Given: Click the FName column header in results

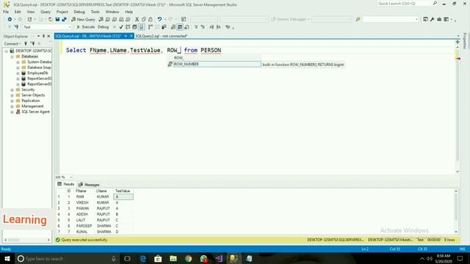Looking at the screenshot, I should pos(81,191).
